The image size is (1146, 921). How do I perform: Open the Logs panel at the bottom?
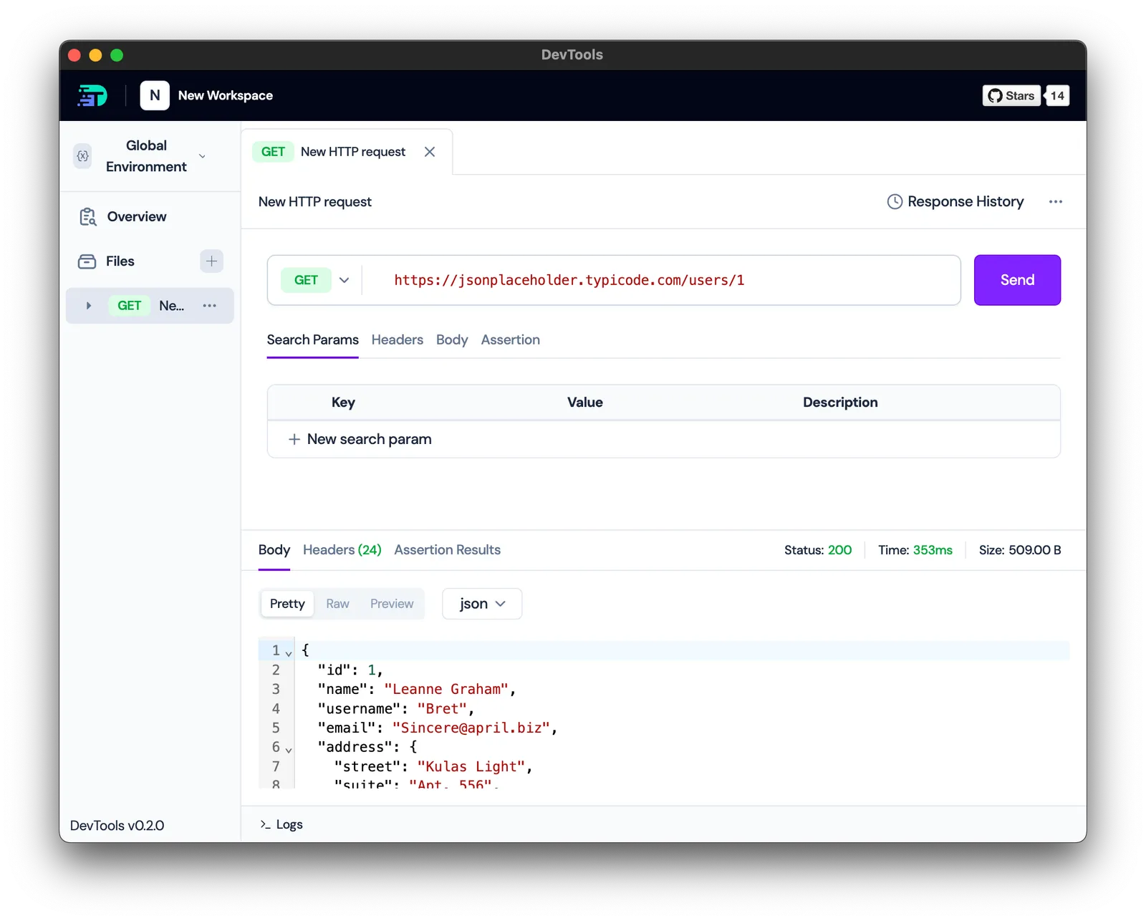(x=281, y=824)
